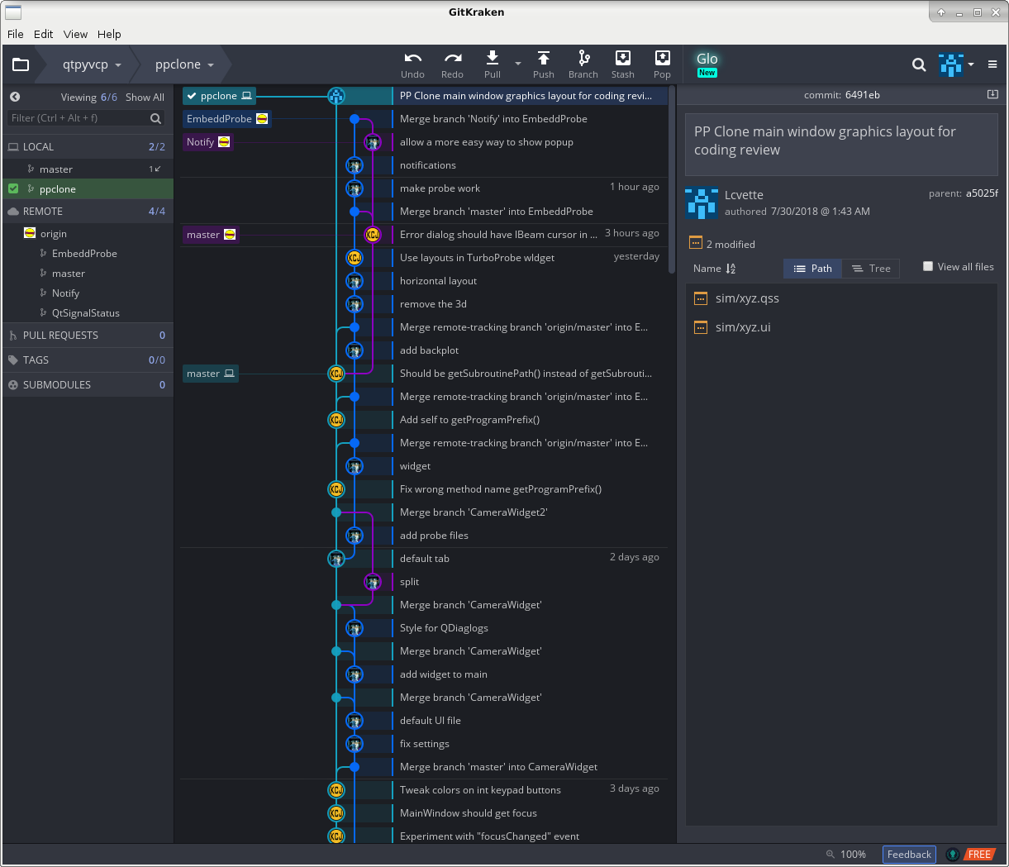Viewport: 1009px width, 867px height.
Task: Click the Notify branch label in graph
Action: coord(207,142)
